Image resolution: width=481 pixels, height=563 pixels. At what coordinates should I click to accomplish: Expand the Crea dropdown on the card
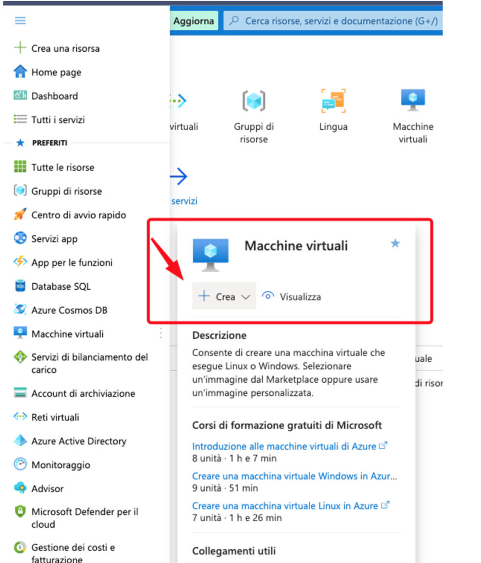224,296
